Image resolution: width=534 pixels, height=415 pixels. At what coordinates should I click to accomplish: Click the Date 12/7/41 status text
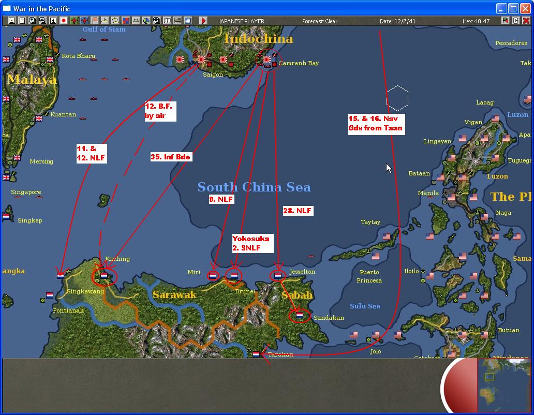397,21
